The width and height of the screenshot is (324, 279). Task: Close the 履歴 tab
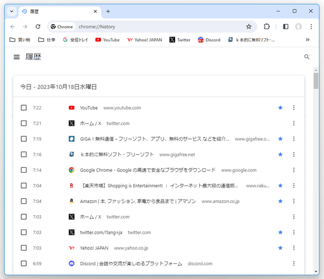click(95, 11)
